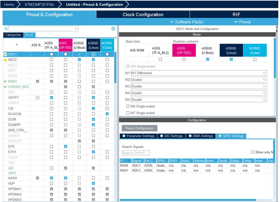Viewport: 280px width, 202px height.
Task: Open IN1 Differential dropdown
Action: [x=199, y=73]
